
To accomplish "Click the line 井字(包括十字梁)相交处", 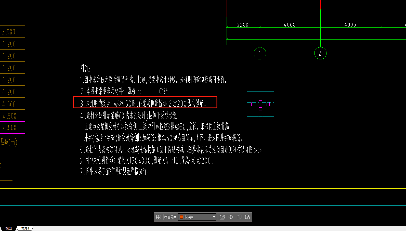I will coord(163,138).
